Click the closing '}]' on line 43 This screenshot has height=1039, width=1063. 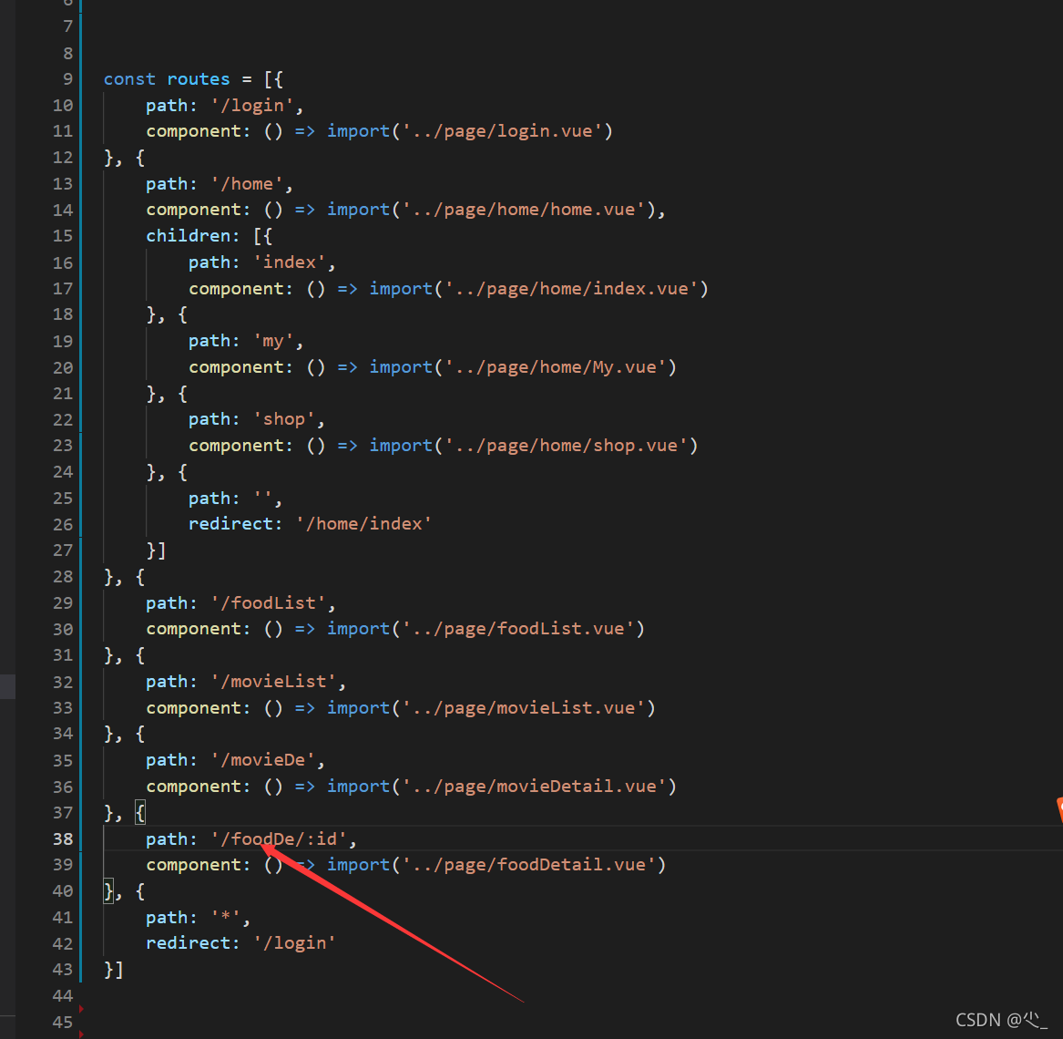coord(113,970)
